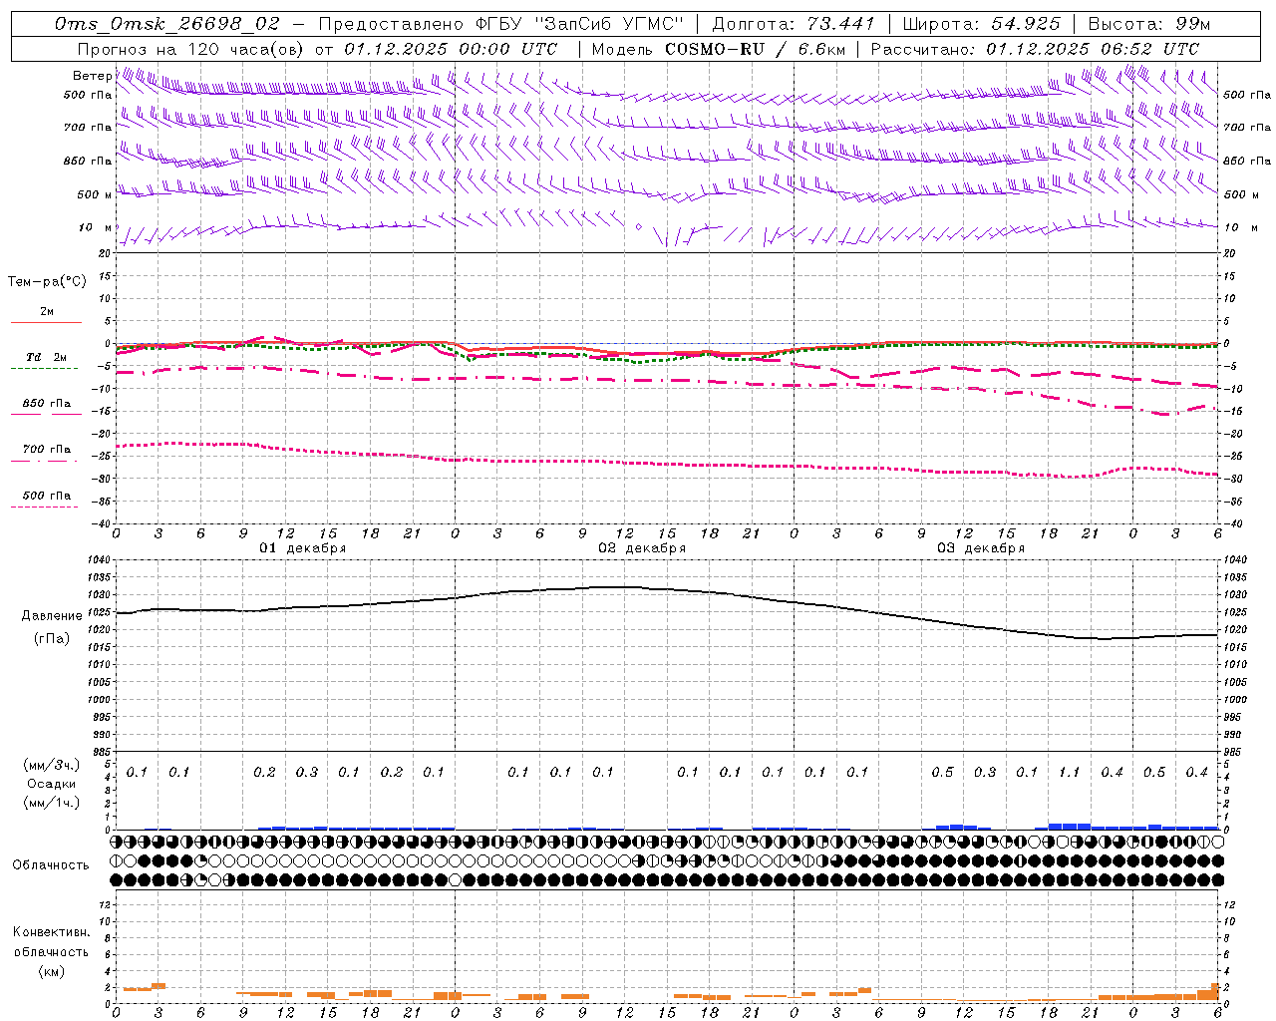The image size is (1276, 1021).
Task: Click the (мм/1ч.) precipitation unit label
Action: (52, 803)
